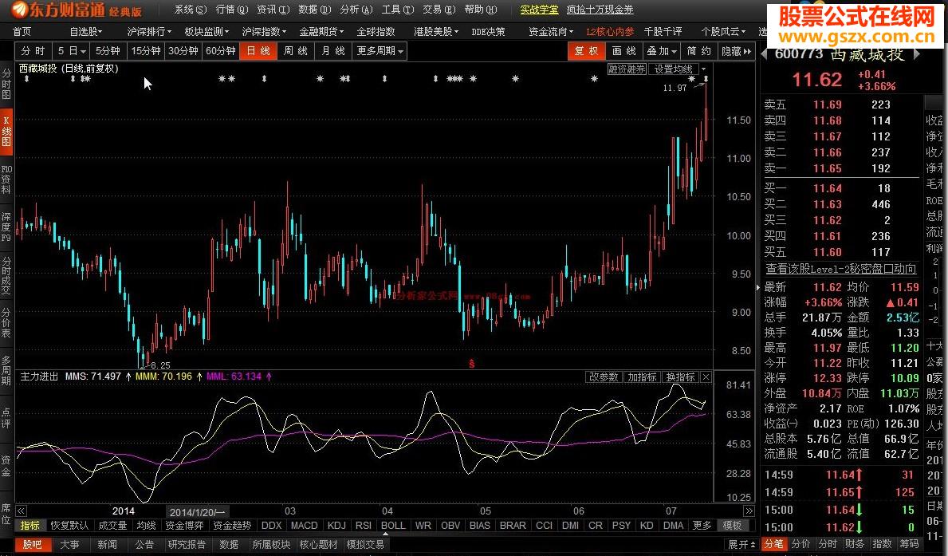
Task: Open the K线图 (candlestick chart) view
Action: (6, 131)
